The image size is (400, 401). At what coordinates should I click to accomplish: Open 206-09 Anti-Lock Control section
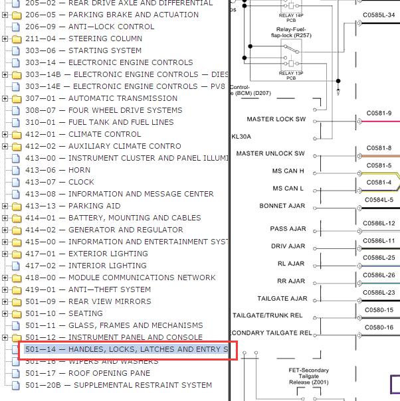pos(90,27)
